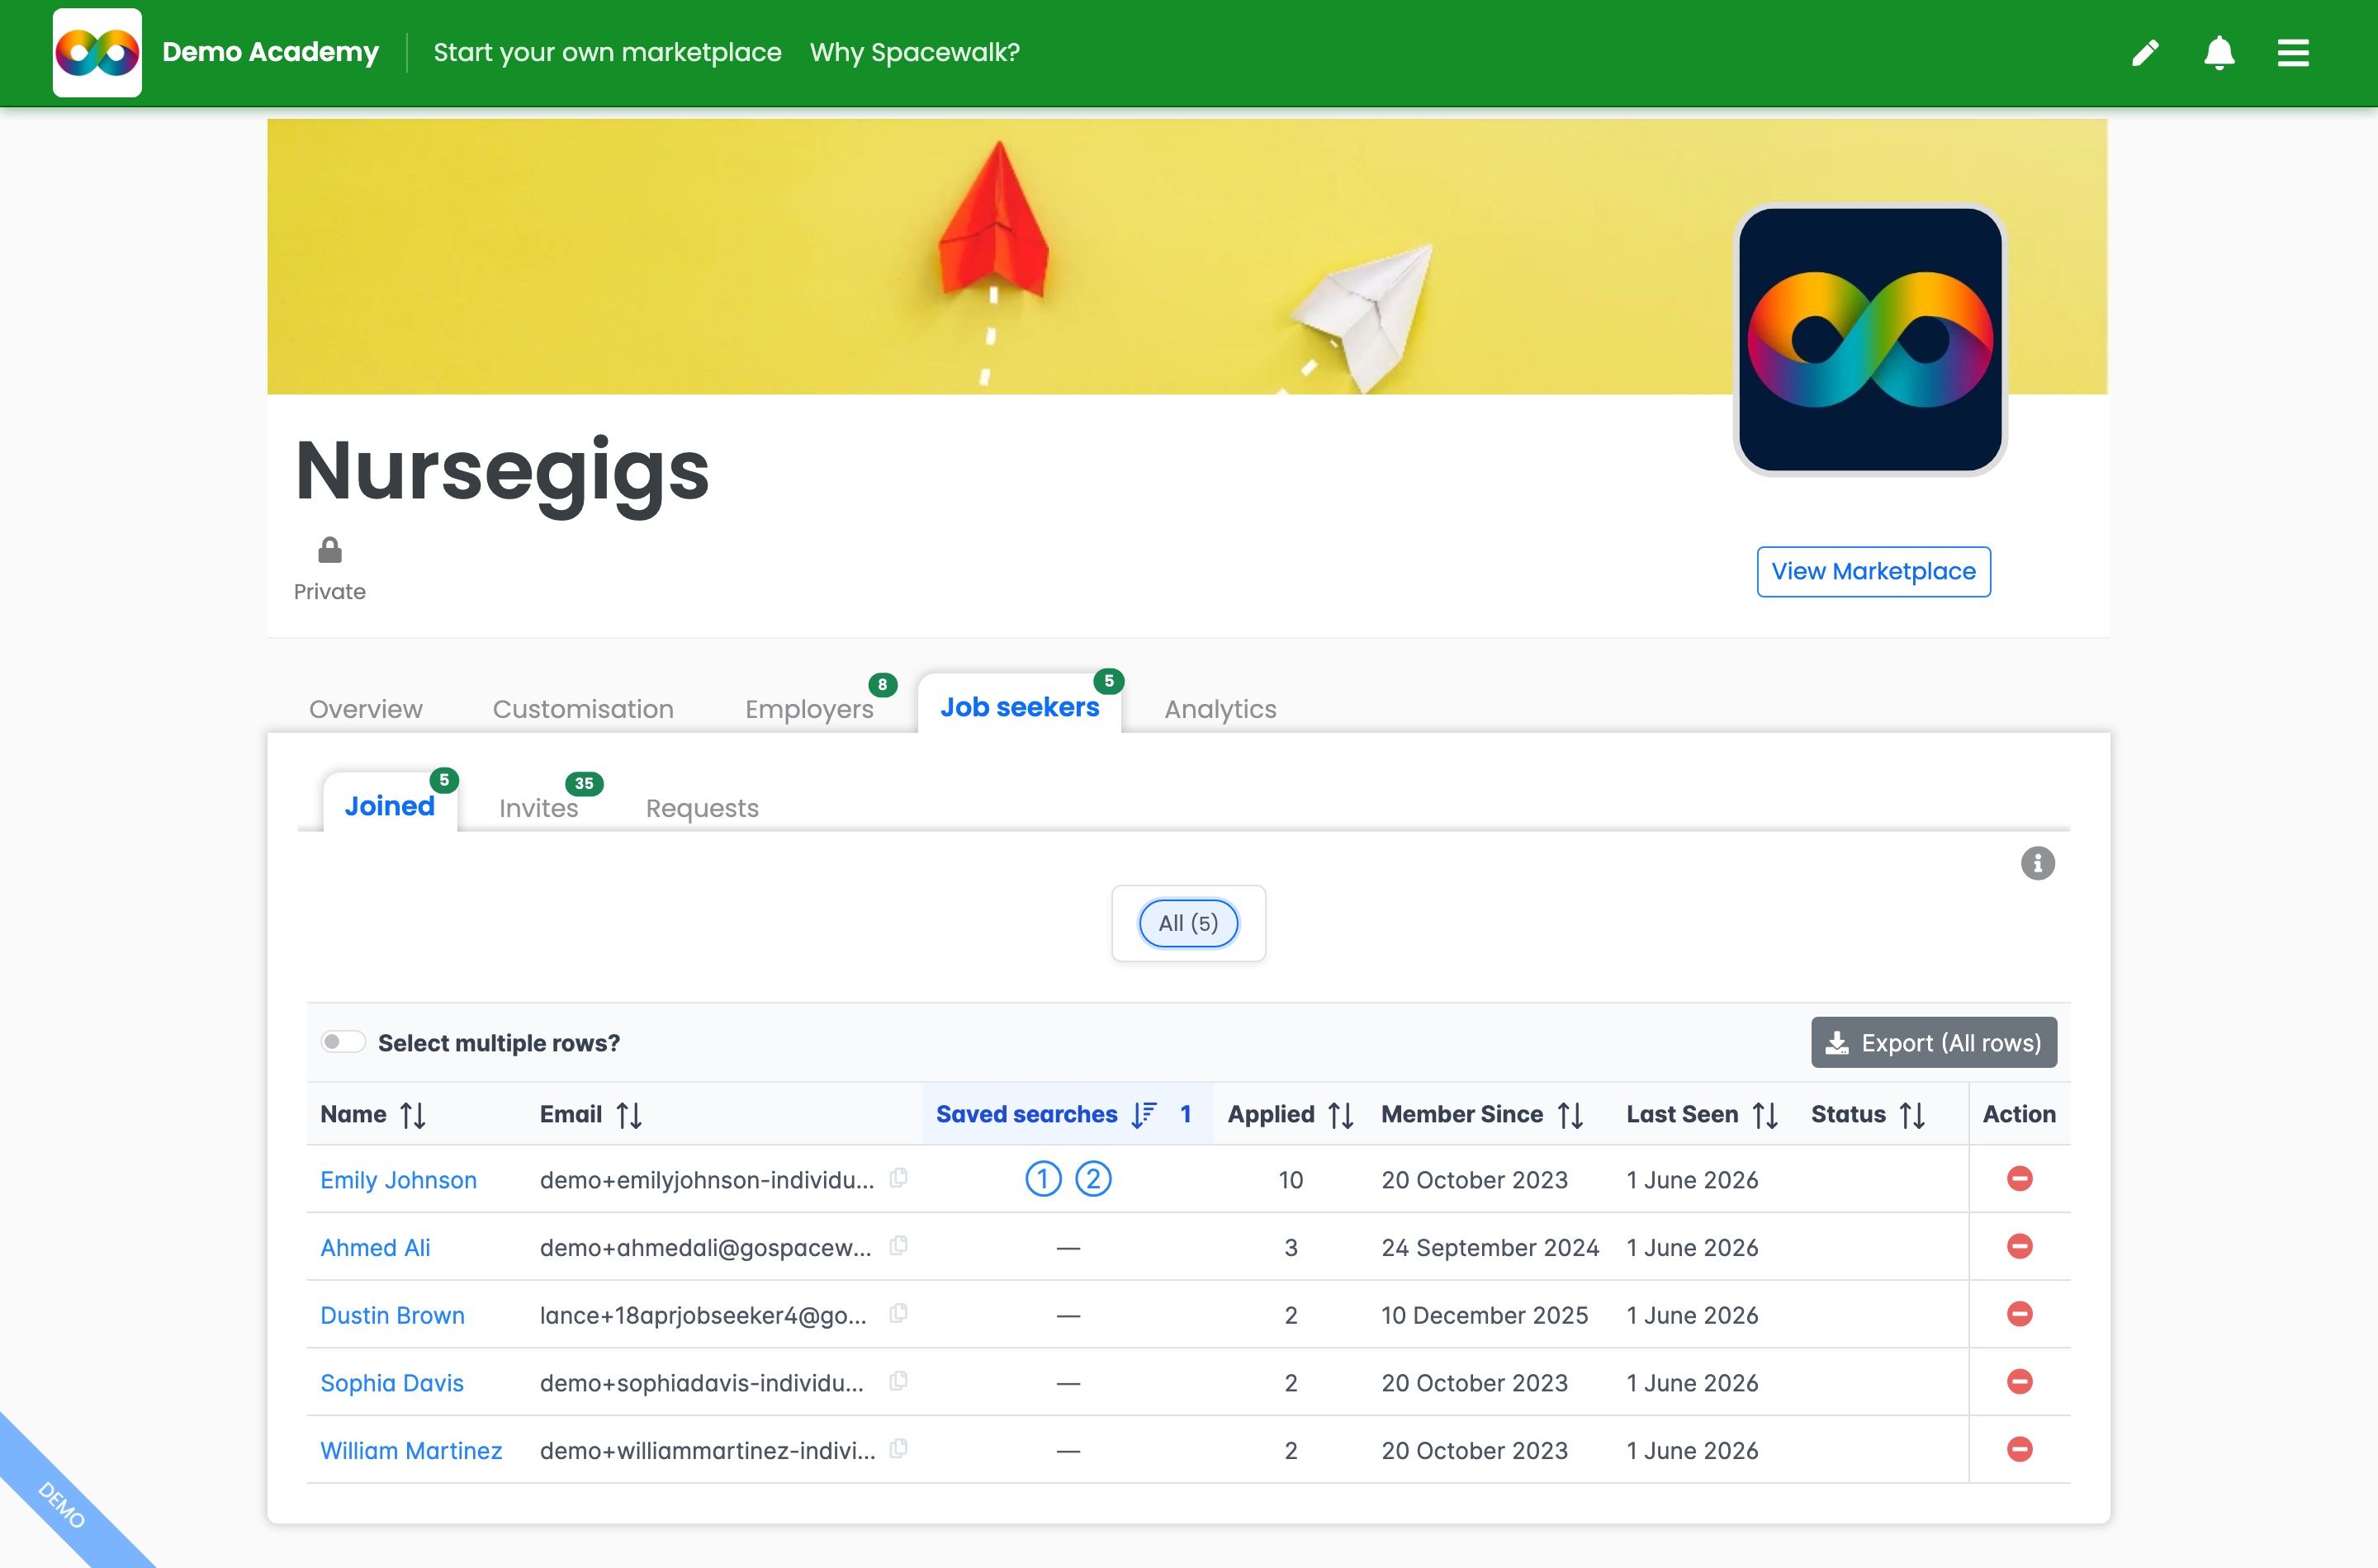
Task: Click the pencil edit icon in header
Action: (2145, 52)
